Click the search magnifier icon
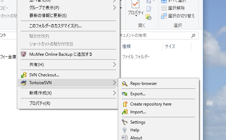 [193, 36]
